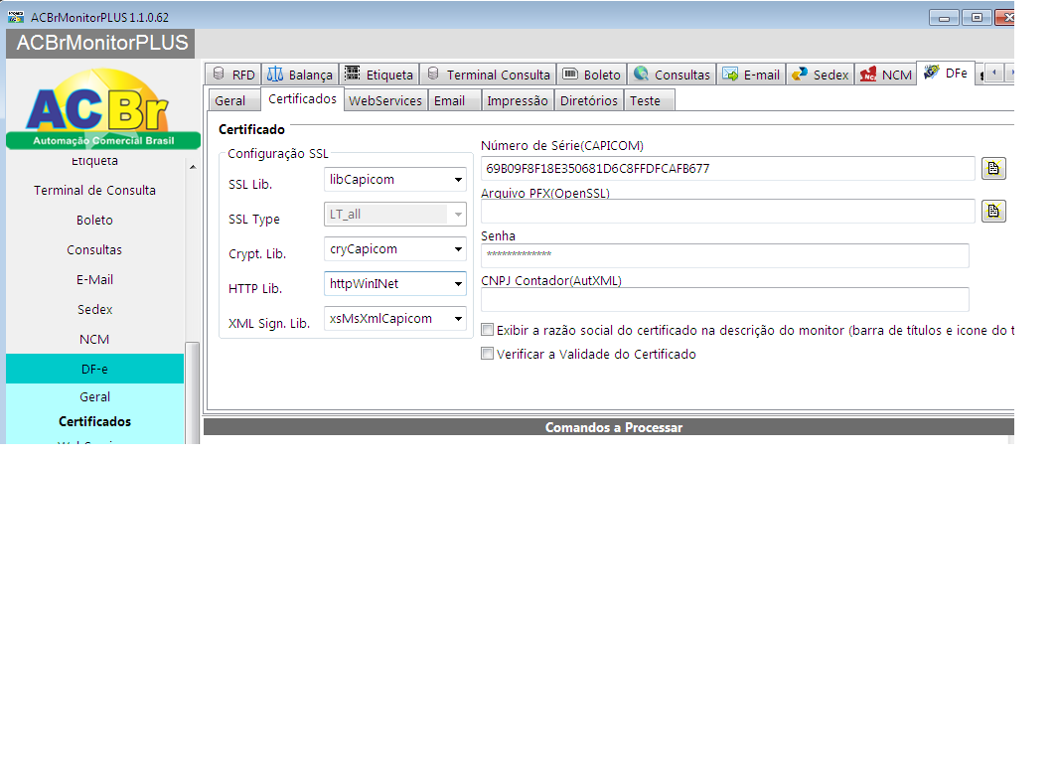Select Certificados in the sidebar
The width and height of the screenshot is (1056, 763).
pyautogui.click(x=95, y=421)
